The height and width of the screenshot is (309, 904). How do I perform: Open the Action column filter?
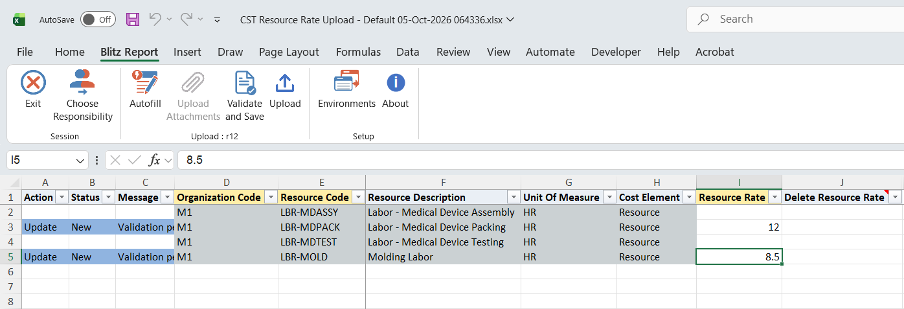(x=62, y=197)
